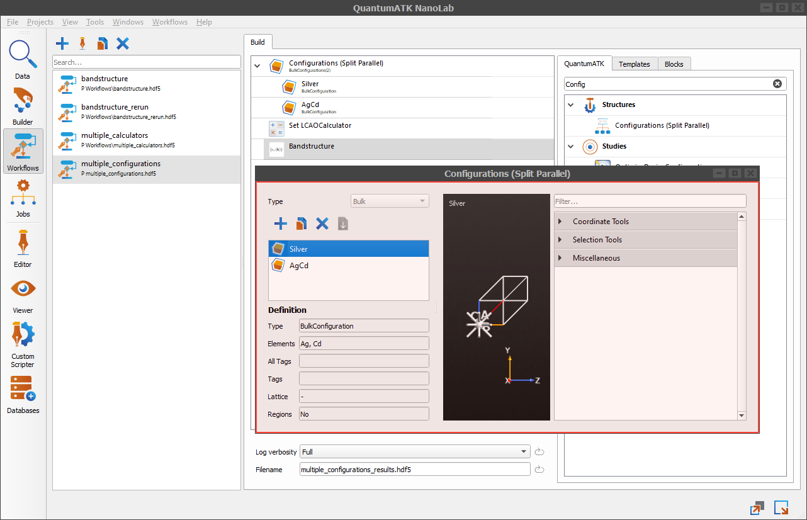Switch to the Templates tab

[x=634, y=64]
